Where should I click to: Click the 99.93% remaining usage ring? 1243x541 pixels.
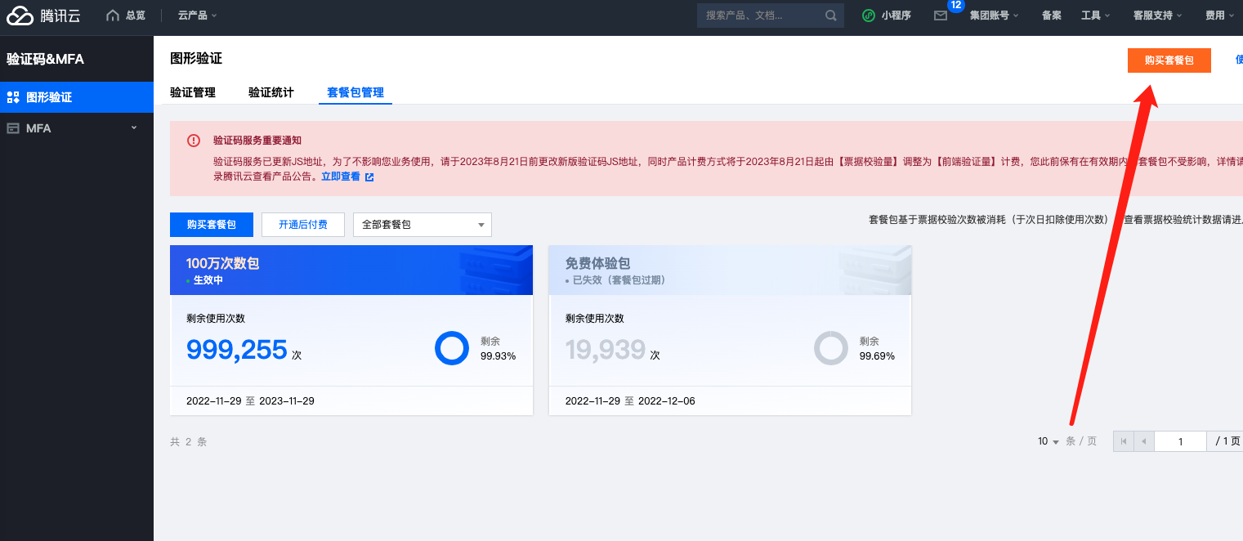click(x=451, y=348)
